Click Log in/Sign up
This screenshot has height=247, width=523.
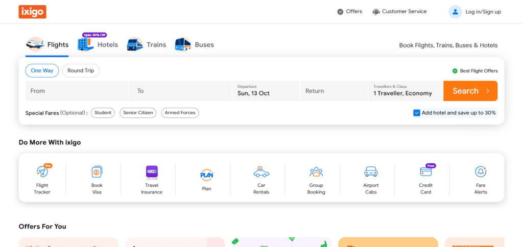point(483,12)
